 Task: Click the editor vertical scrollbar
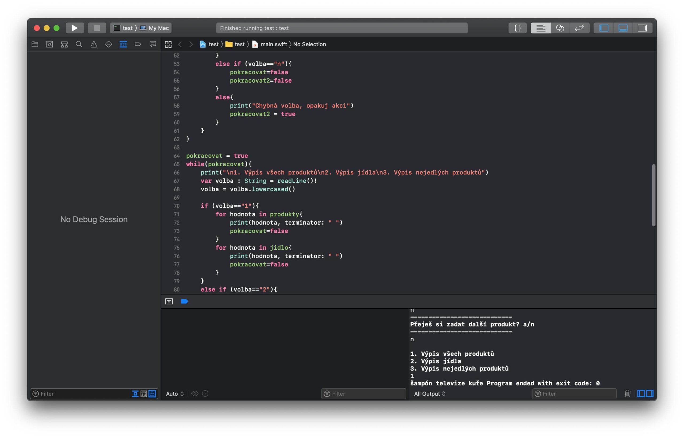pos(653,195)
